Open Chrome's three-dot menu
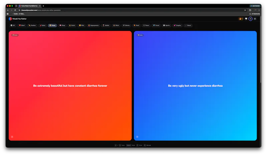The image size is (267, 155). [x=259, y=10]
